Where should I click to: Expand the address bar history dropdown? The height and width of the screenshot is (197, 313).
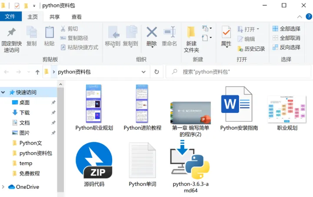143,72
